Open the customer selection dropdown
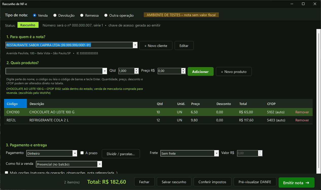This screenshot has width=321, height=190. pos(135,45)
